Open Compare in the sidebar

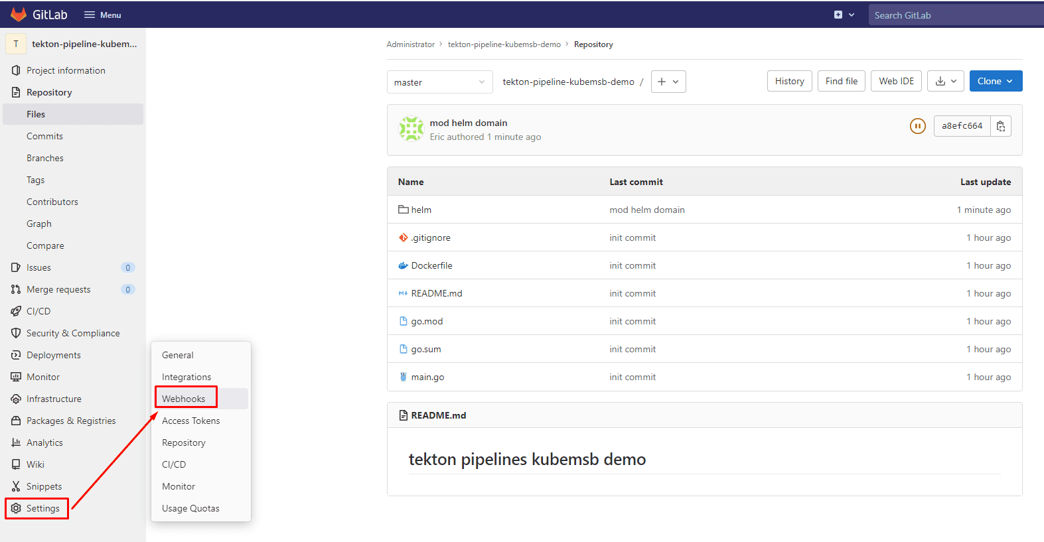tap(45, 245)
